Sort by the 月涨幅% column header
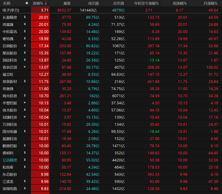The height and width of the screenshot is (194, 222). point(210,3)
